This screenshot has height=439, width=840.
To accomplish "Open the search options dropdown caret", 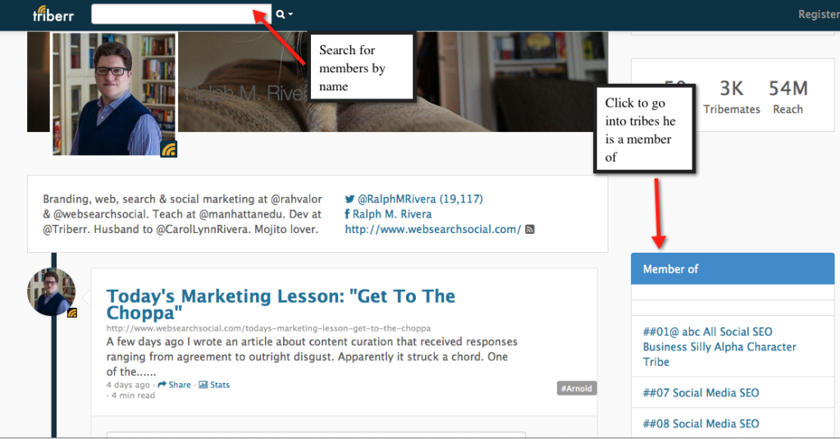I will [x=290, y=15].
